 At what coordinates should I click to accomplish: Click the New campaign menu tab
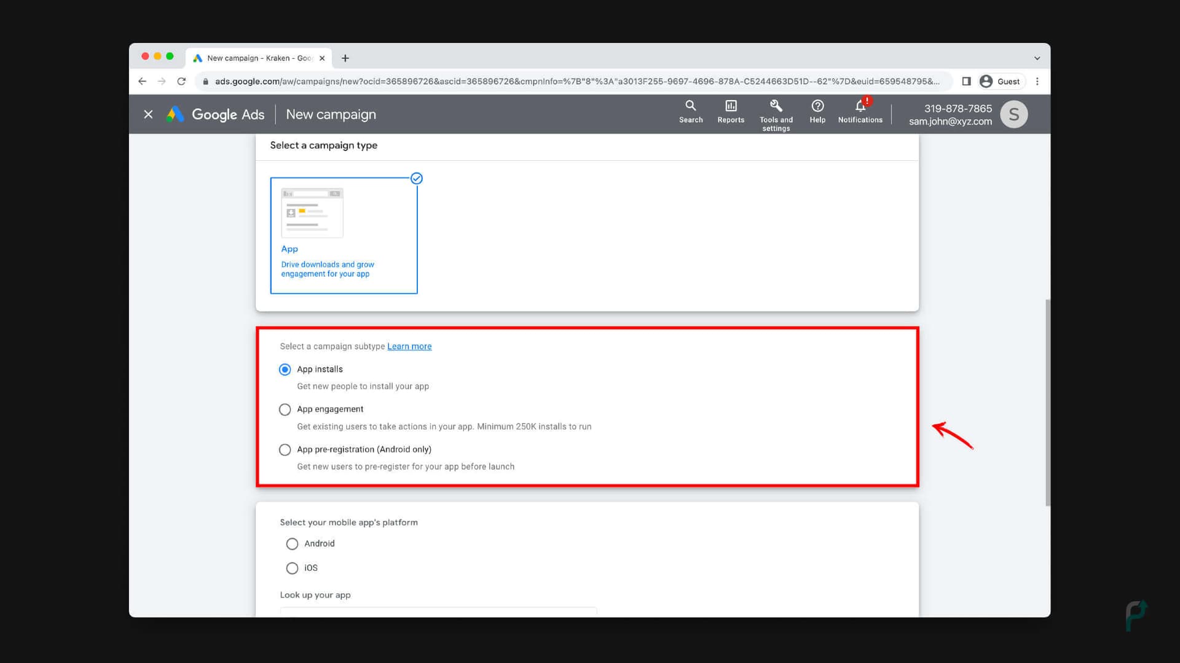(330, 114)
